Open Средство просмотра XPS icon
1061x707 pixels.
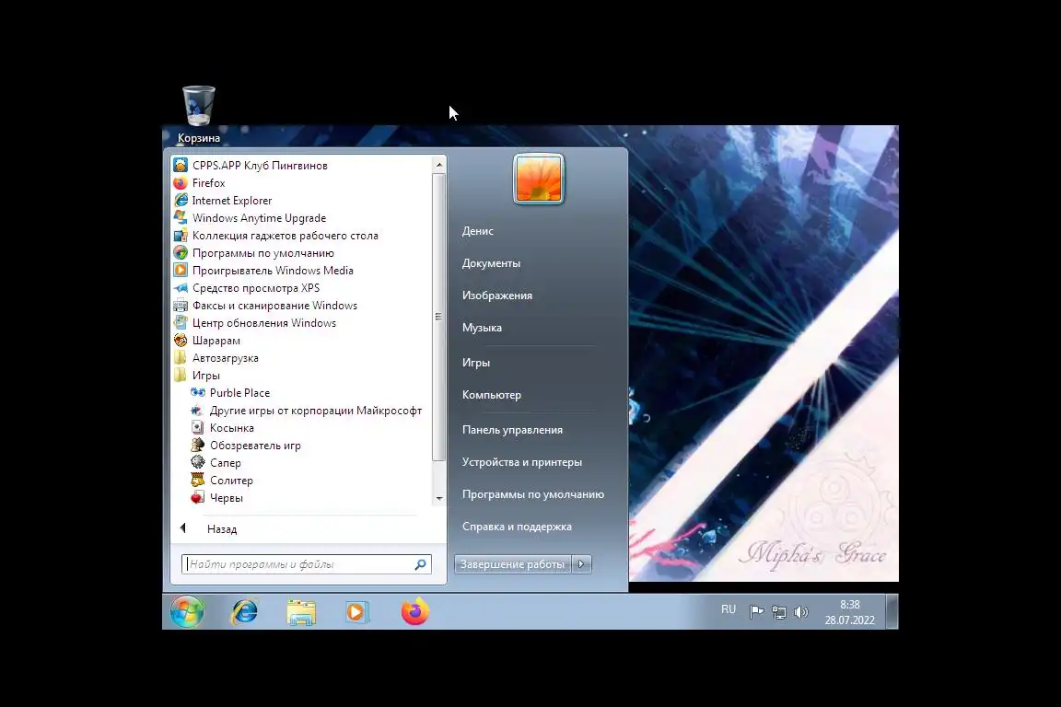tap(181, 288)
